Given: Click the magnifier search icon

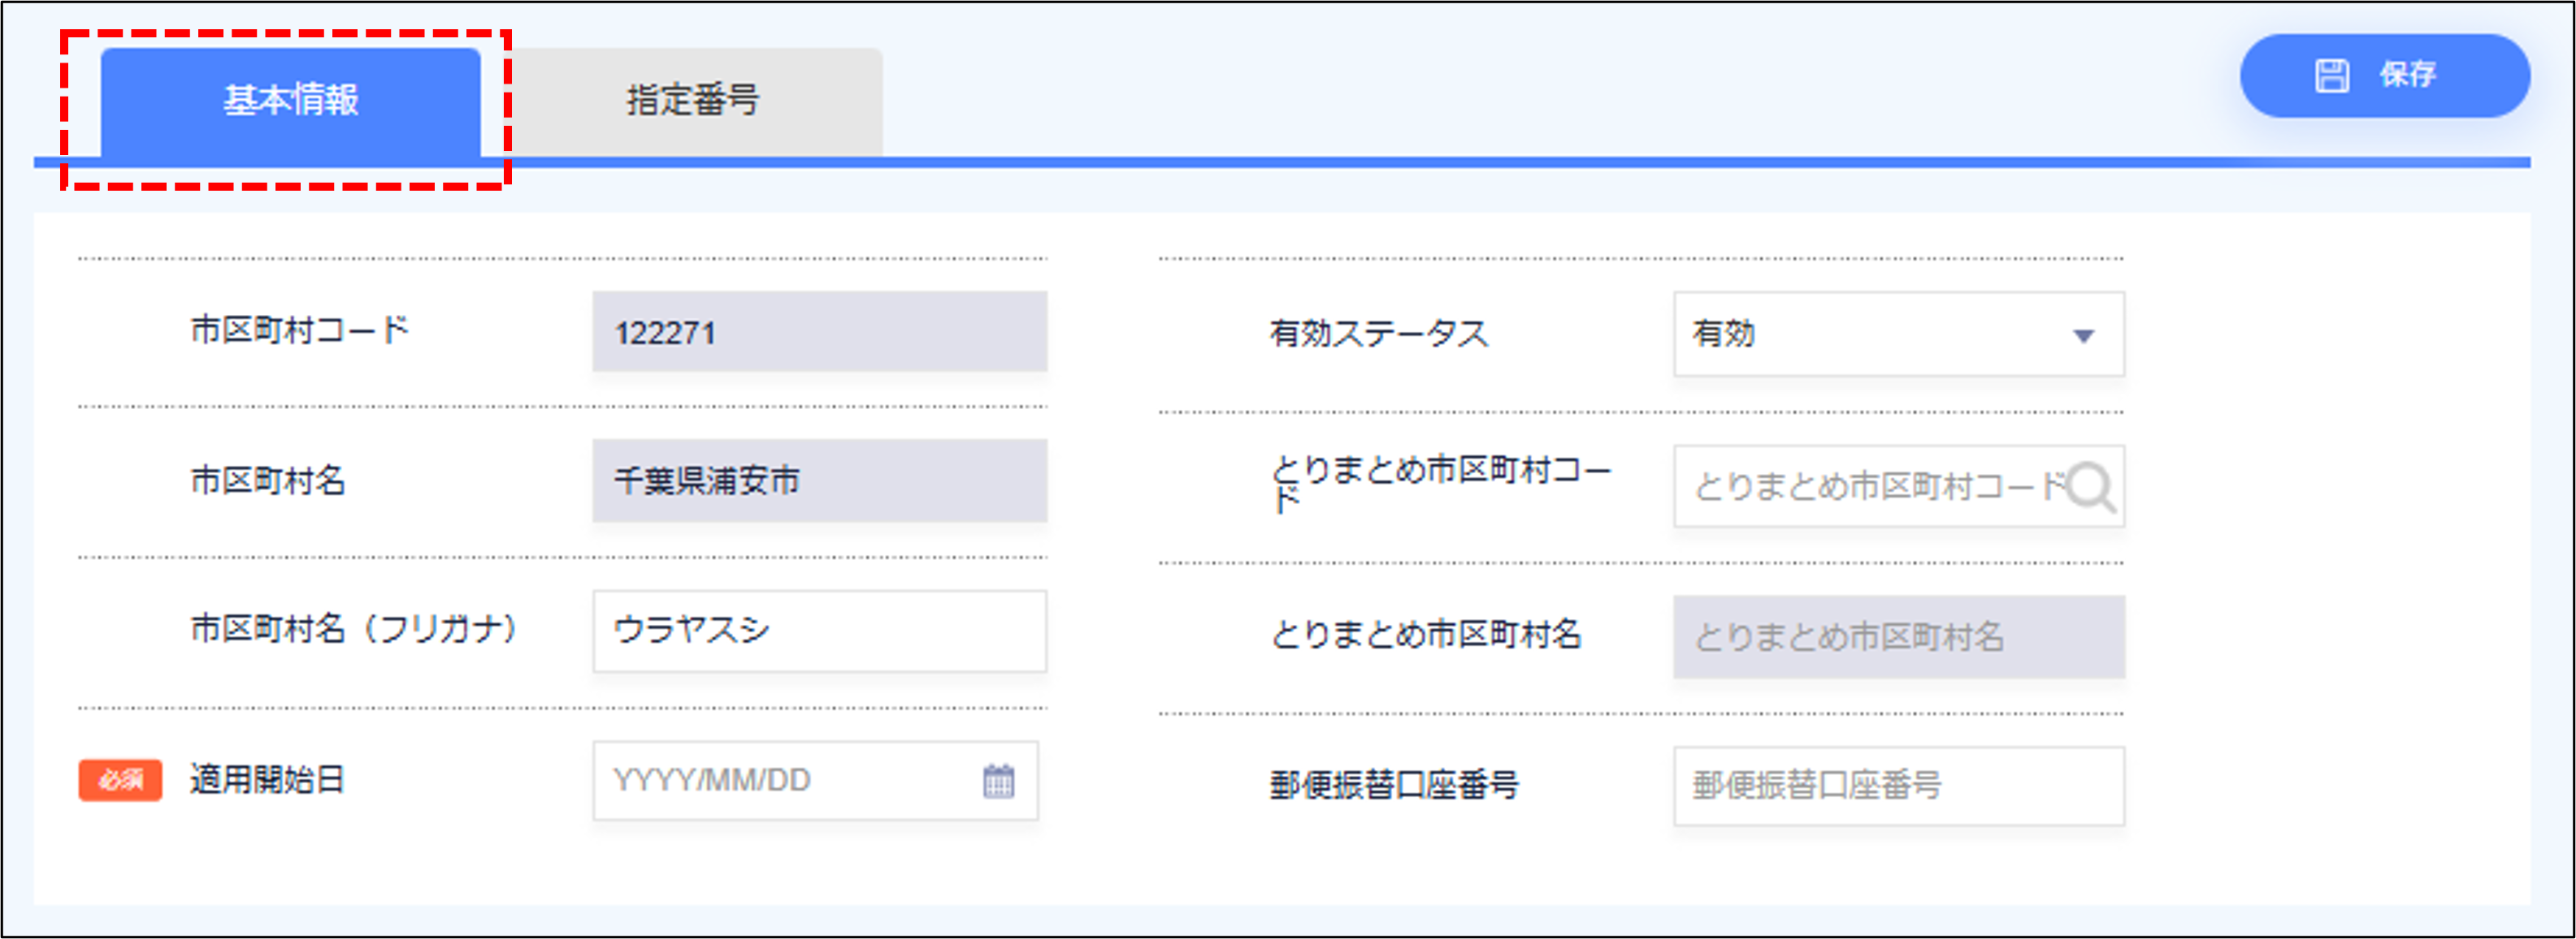Looking at the screenshot, I should coord(2090,488).
